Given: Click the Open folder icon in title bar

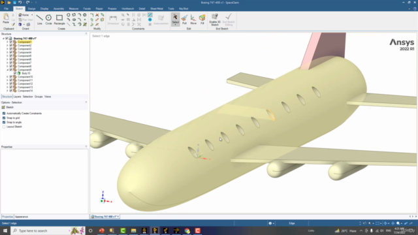Looking at the screenshot, I should tap(8, 3).
